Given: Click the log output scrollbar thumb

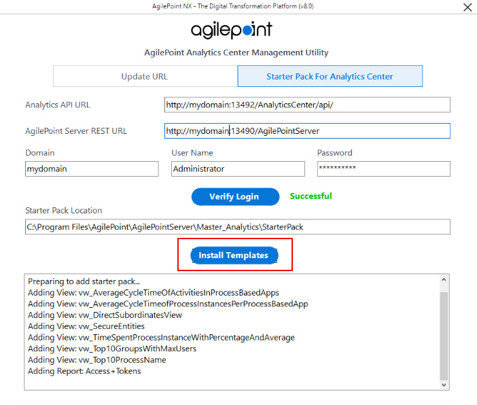Looking at the screenshot, I should [x=444, y=336].
